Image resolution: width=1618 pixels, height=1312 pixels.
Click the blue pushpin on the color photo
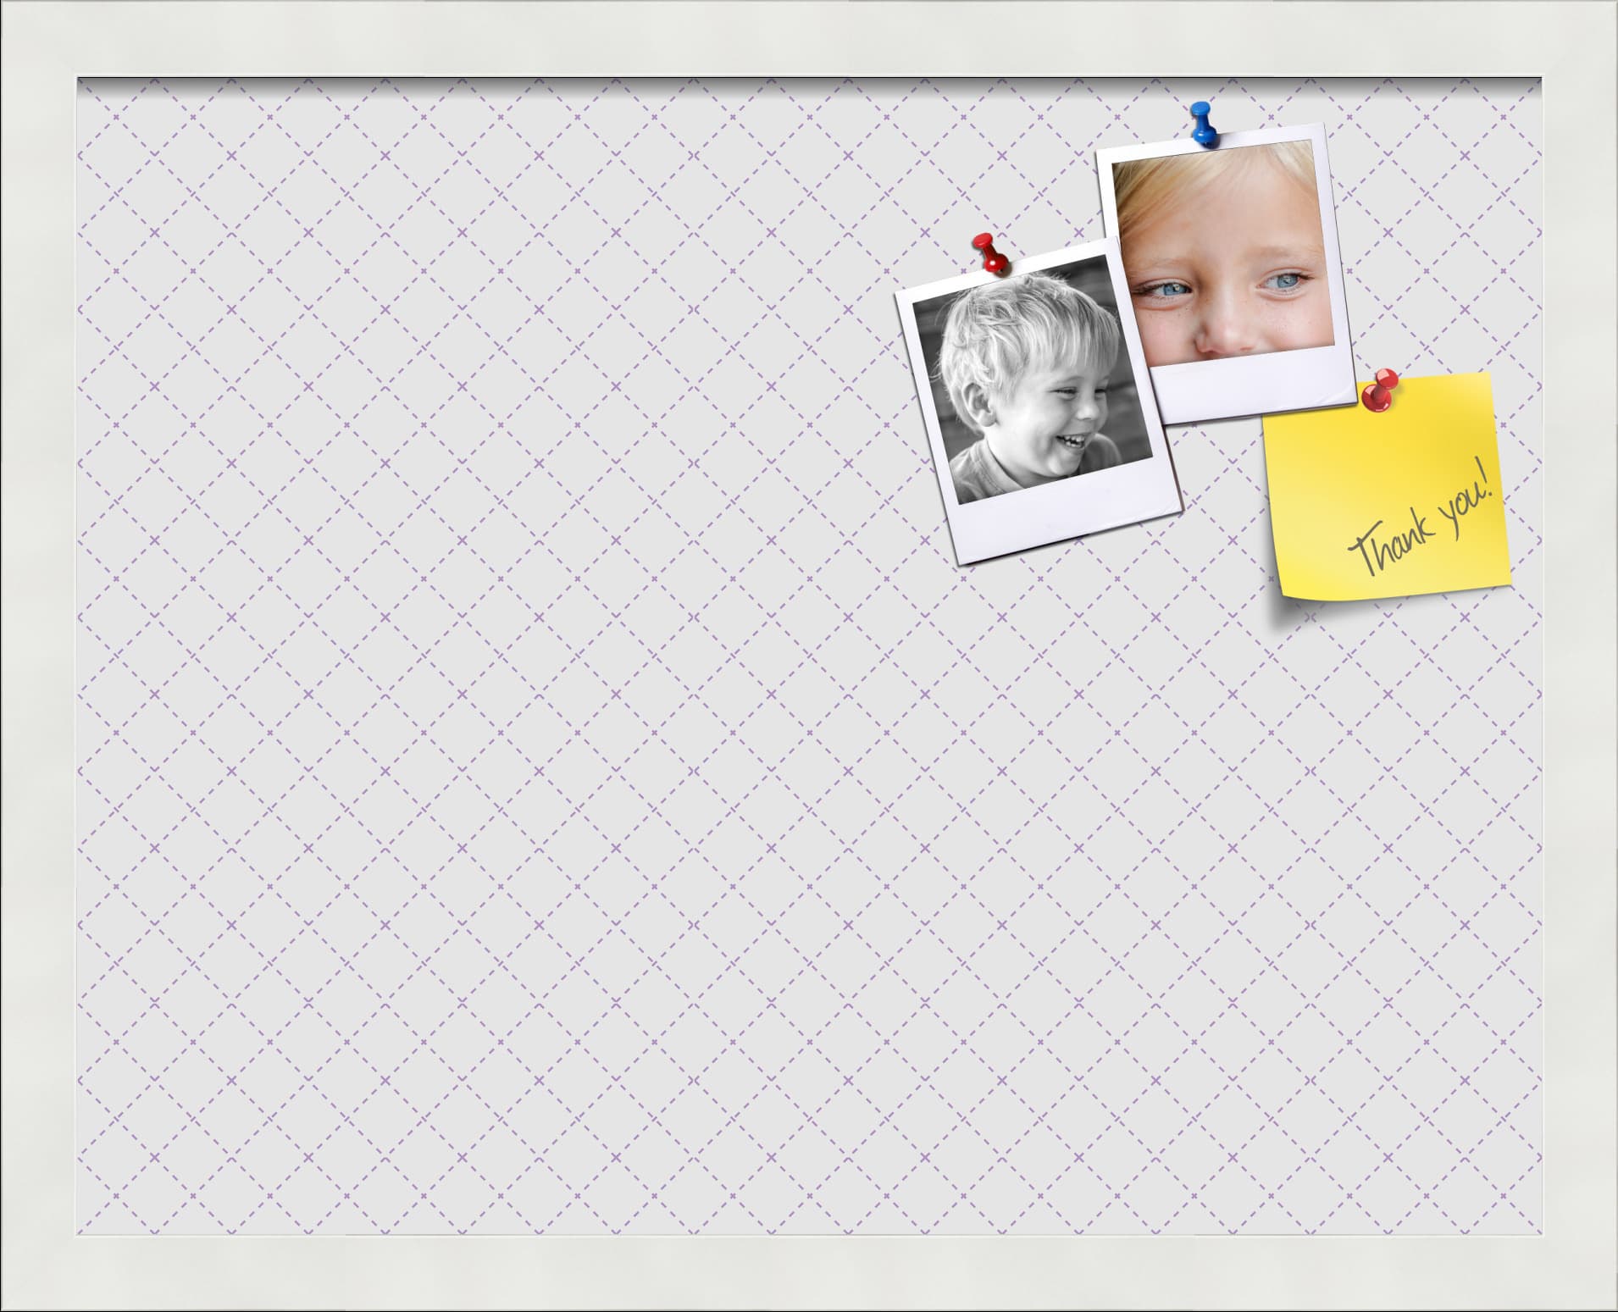(1203, 125)
